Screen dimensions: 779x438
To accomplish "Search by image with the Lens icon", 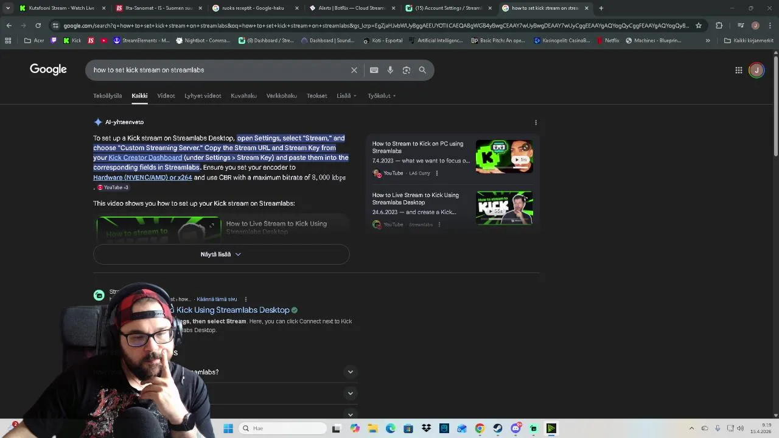I will [406, 70].
